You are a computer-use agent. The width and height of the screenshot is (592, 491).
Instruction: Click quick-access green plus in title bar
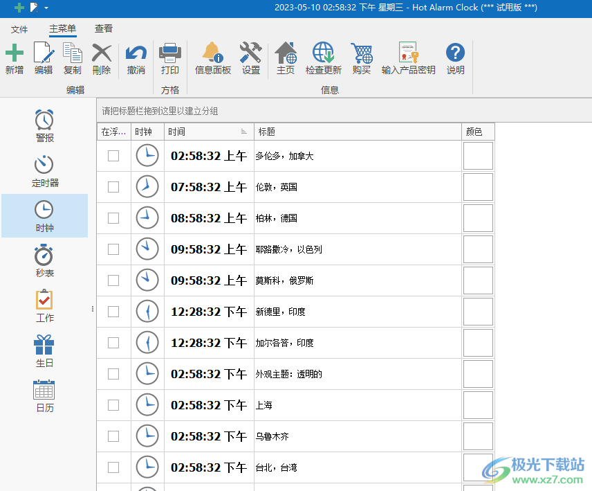pyautogui.click(x=19, y=7)
